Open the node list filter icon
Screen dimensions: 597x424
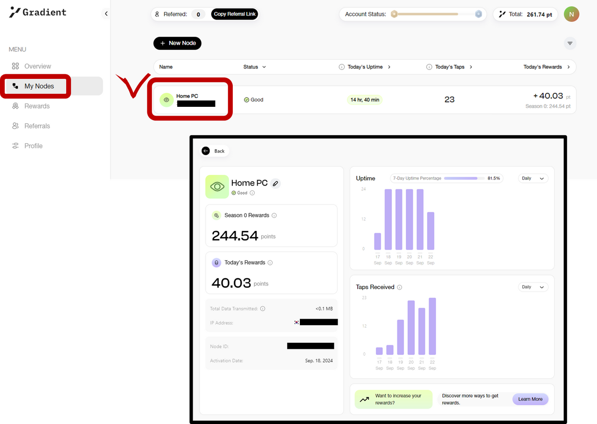569,43
